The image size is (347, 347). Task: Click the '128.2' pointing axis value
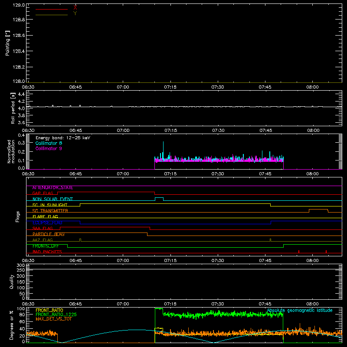tap(19, 67)
